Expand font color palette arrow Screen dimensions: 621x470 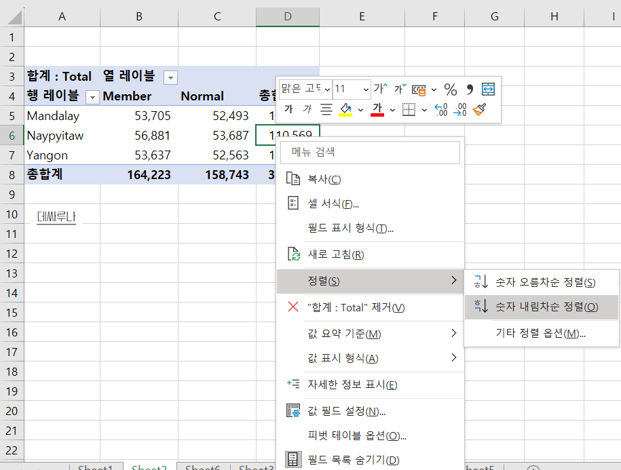(x=392, y=110)
